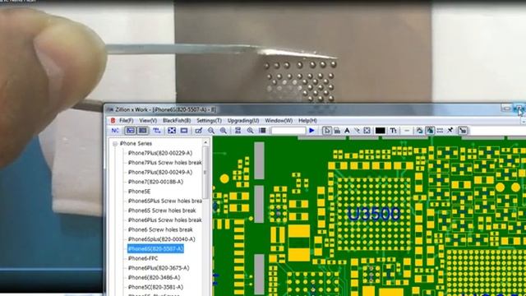Select the letter A text tool
The image size is (526, 296).
(347, 131)
